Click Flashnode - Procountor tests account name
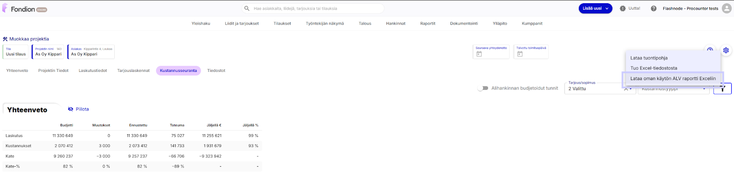 (690, 8)
